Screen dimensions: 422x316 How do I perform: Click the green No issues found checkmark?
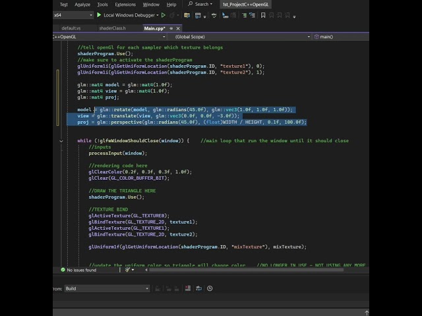62,270
